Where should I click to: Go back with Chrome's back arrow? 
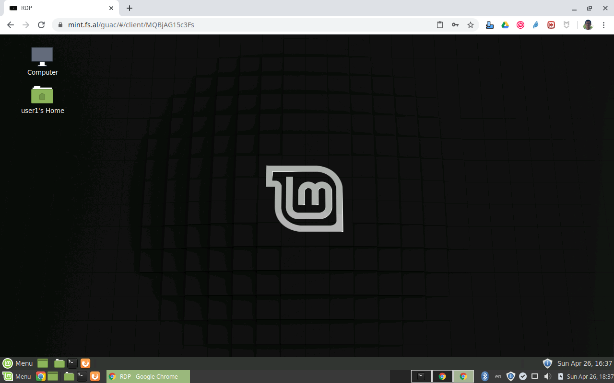click(11, 25)
